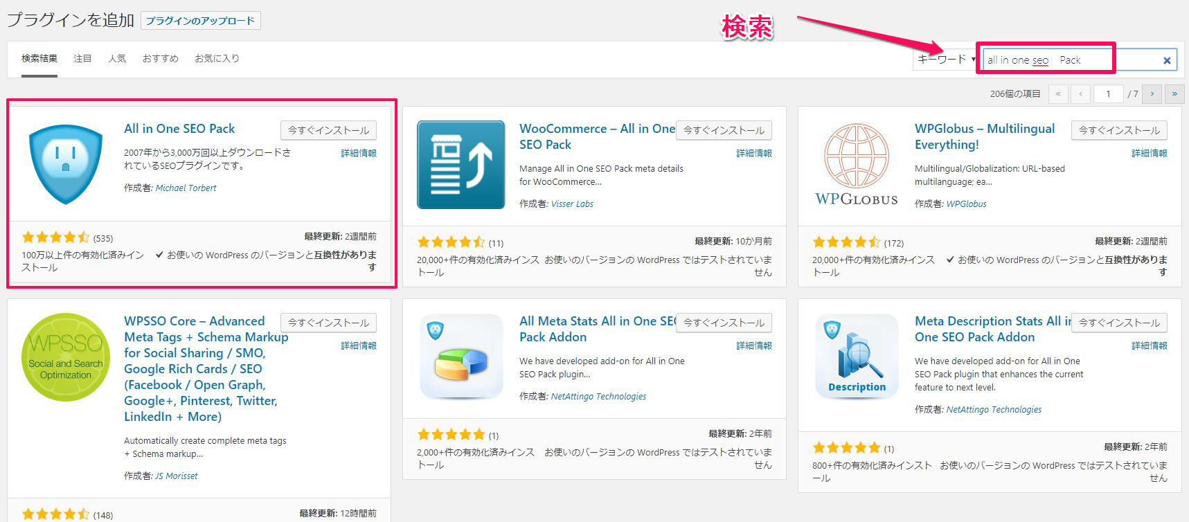Open 詳細情報 for All Meta Stats Addon
The image size is (1189, 522).
pyautogui.click(x=754, y=345)
